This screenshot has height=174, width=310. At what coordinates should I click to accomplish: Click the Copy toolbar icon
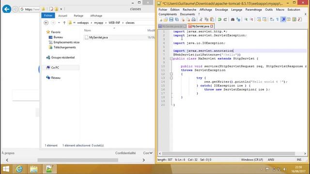click(206, 19)
